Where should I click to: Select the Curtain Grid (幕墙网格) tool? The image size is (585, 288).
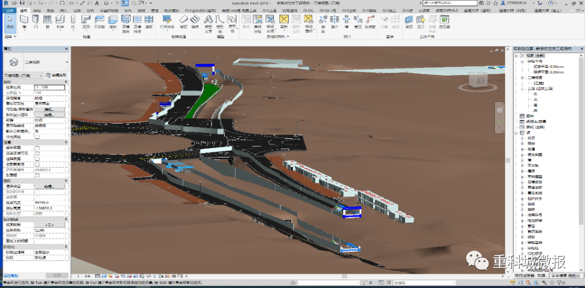137,24
